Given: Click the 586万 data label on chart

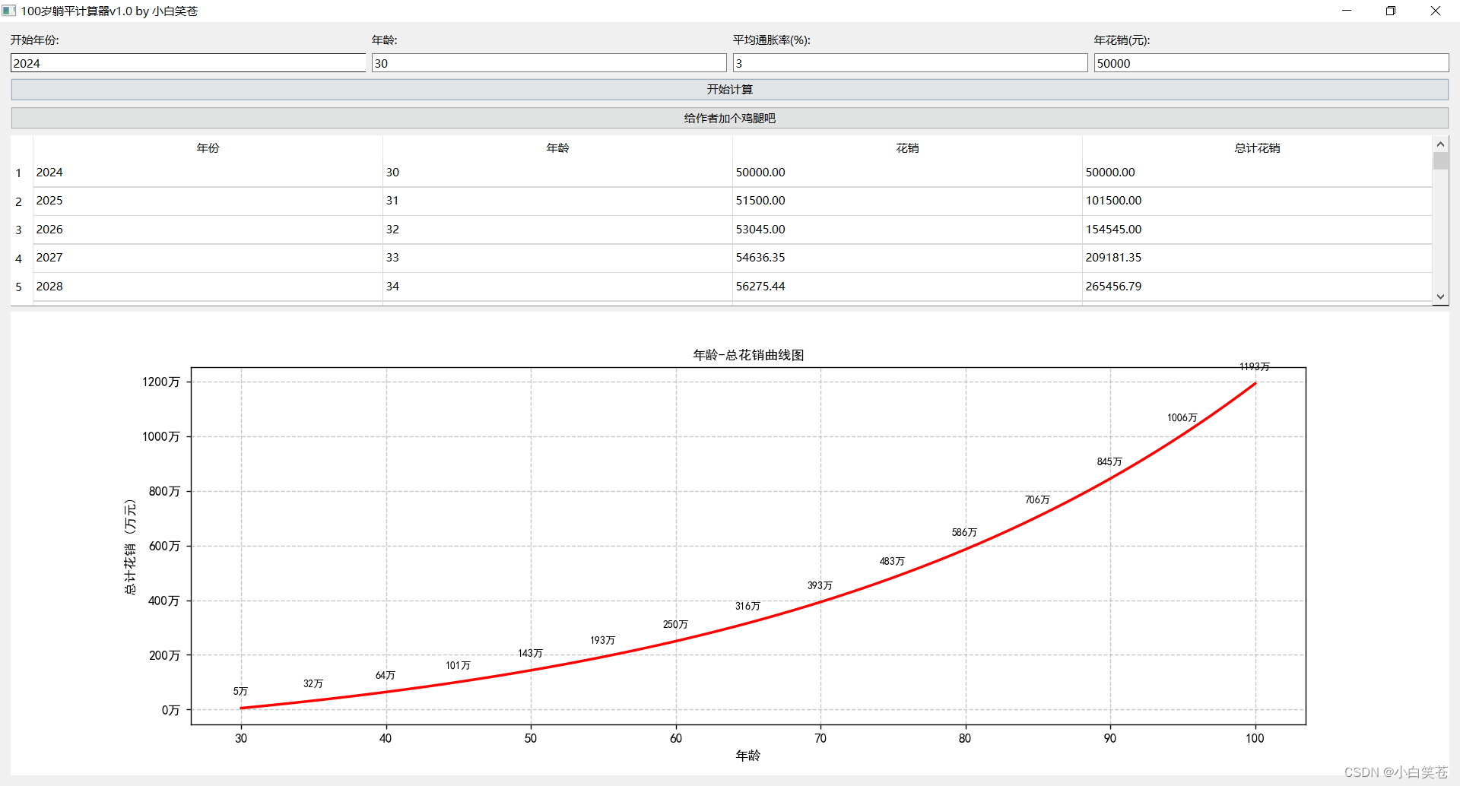Looking at the screenshot, I should coord(964,532).
